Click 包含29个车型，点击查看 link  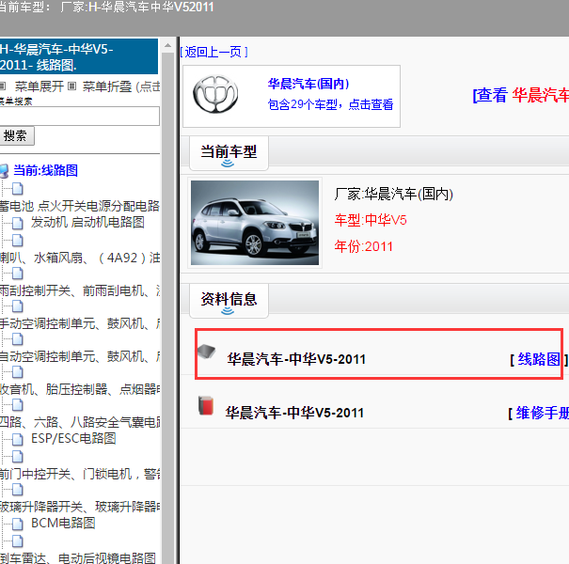pyautogui.click(x=330, y=104)
